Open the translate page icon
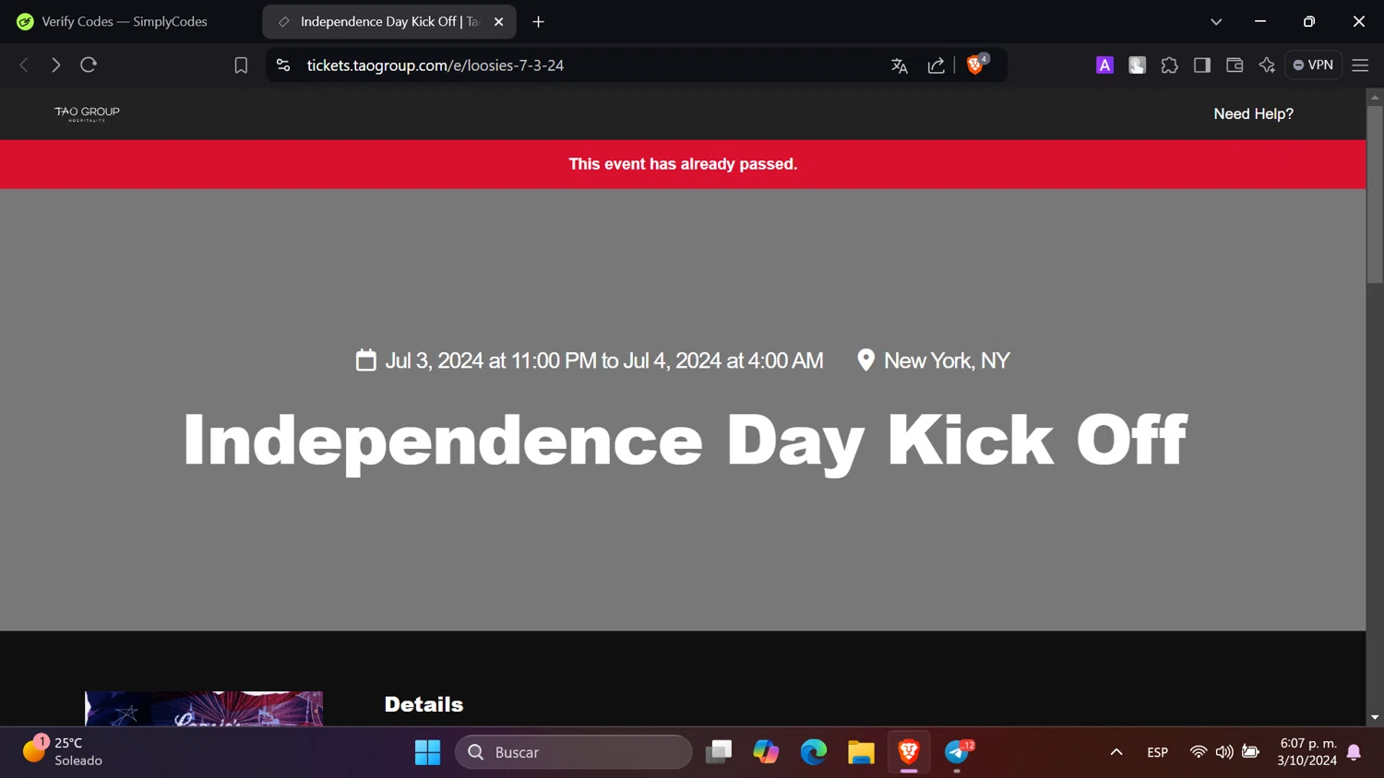Screen dimensions: 1384x778 pyautogui.click(x=900, y=65)
